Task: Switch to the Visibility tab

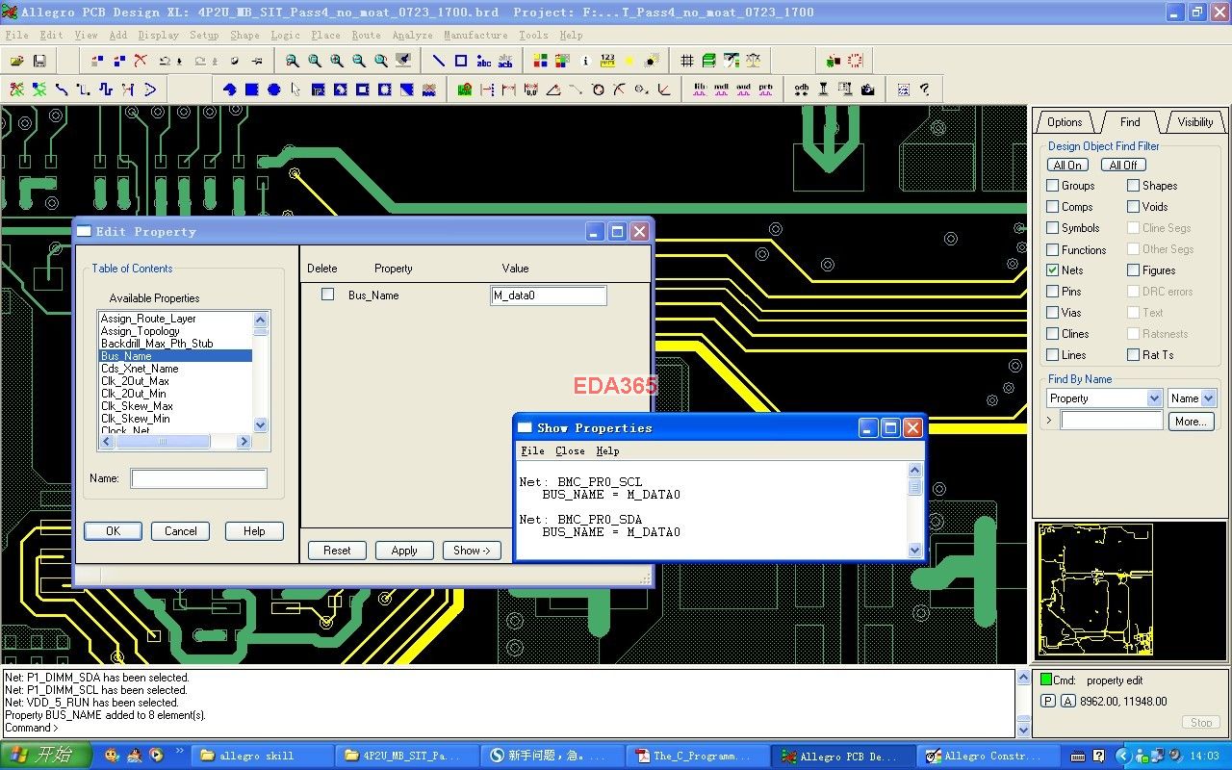Action: point(1194,122)
